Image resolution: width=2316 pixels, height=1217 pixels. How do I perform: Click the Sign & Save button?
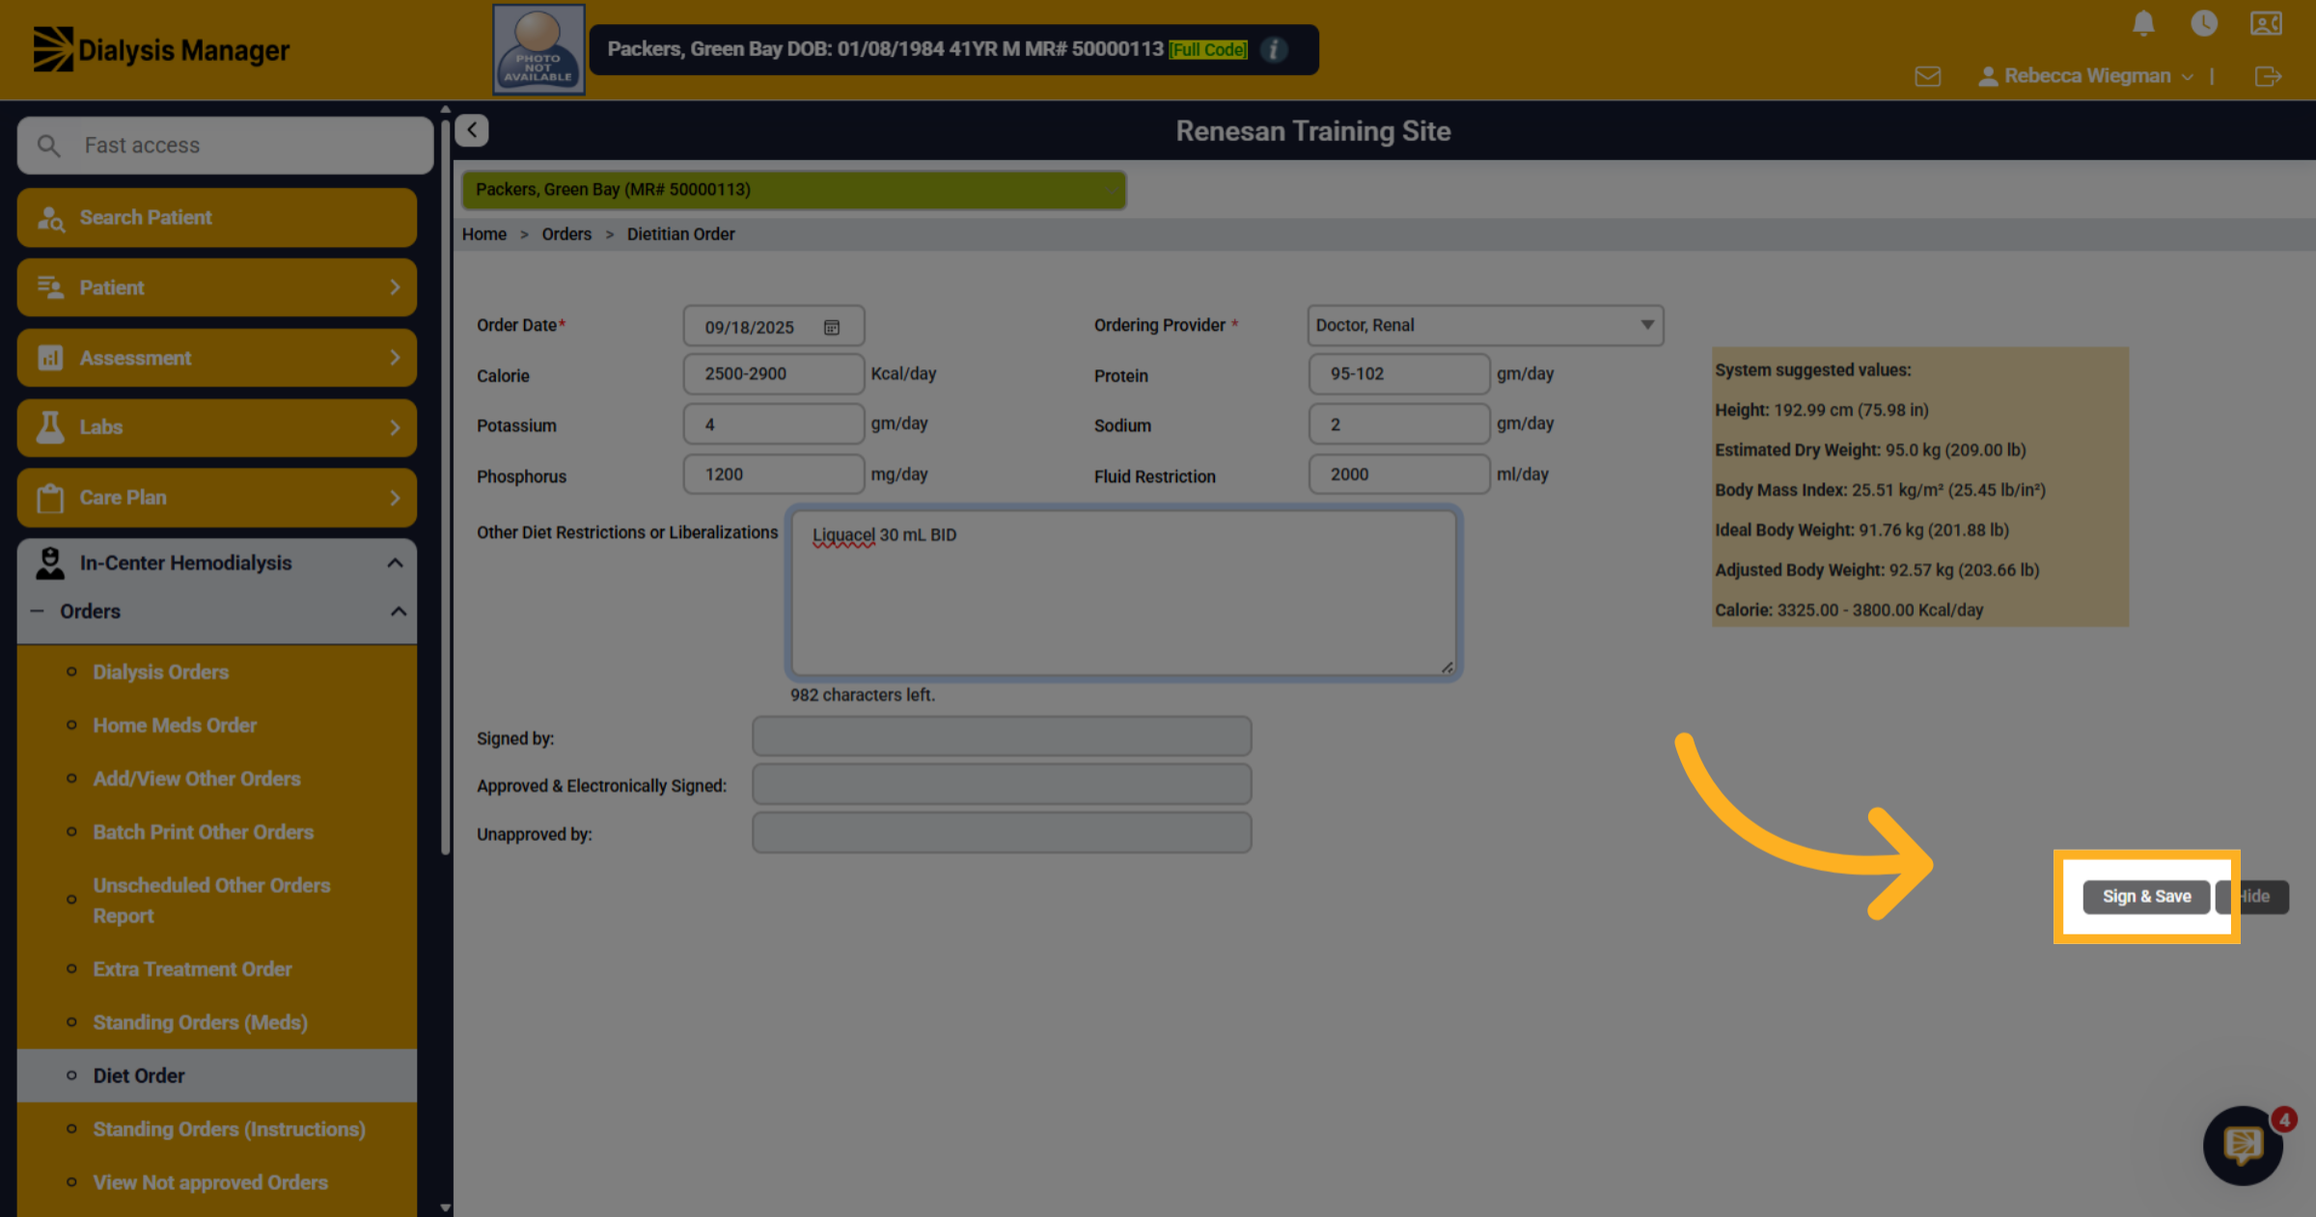[x=2146, y=896]
